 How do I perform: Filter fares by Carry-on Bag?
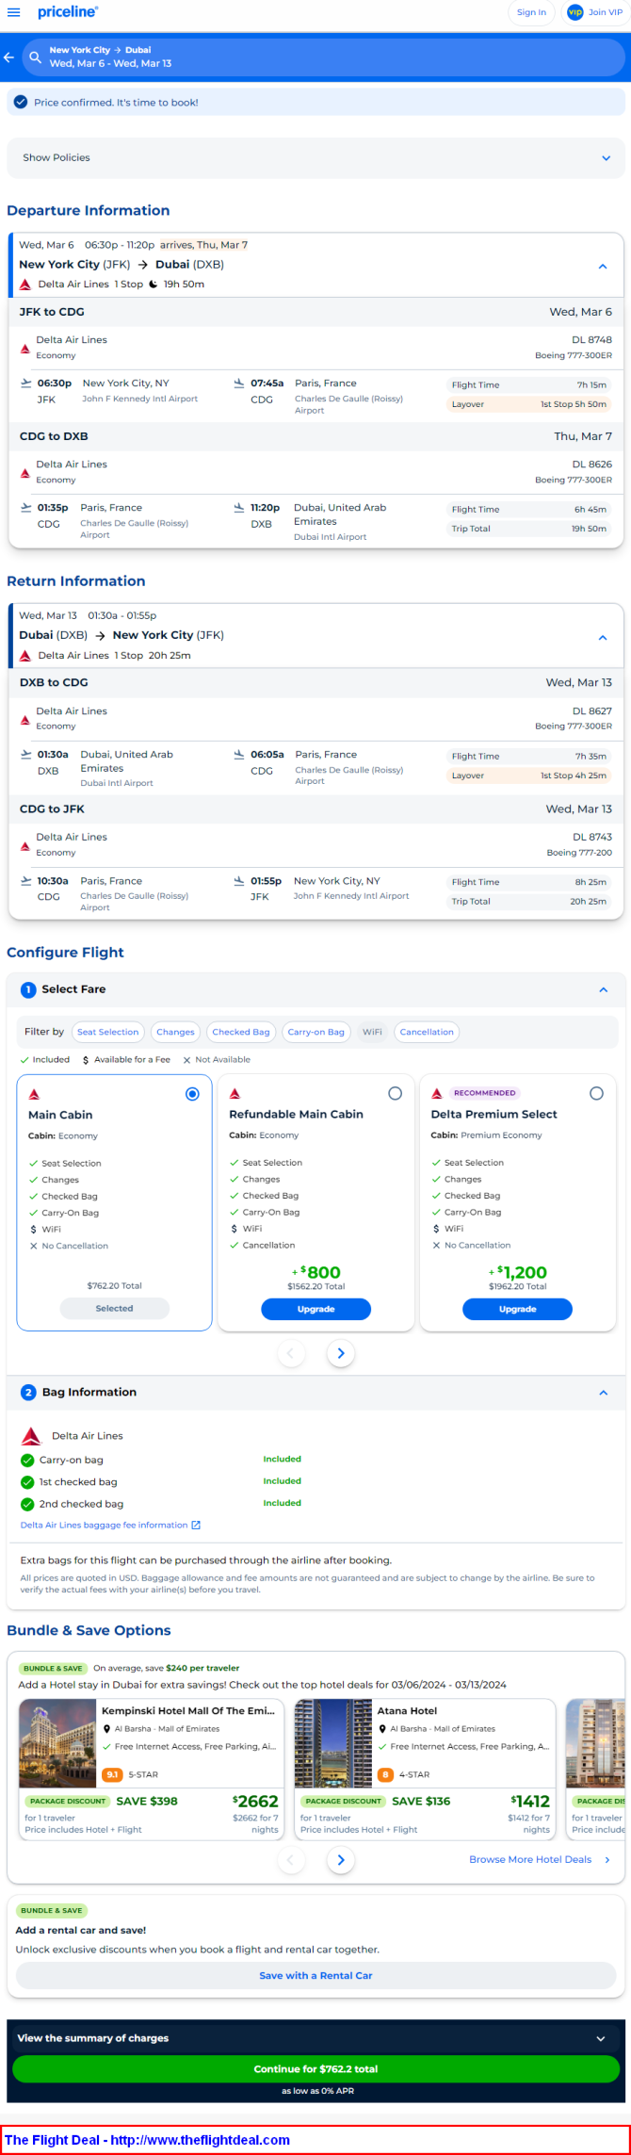316,1032
